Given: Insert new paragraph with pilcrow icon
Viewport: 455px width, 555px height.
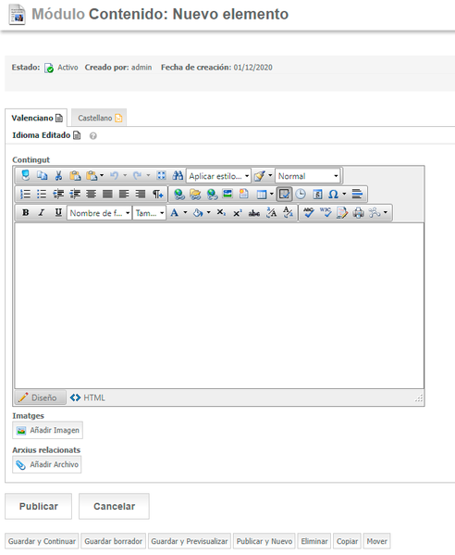Looking at the screenshot, I should coord(157,194).
